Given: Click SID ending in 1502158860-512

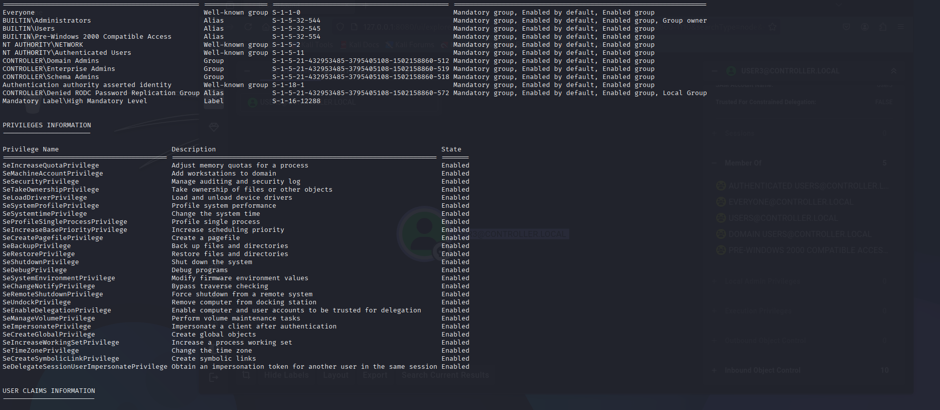Looking at the screenshot, I should 361,61.
